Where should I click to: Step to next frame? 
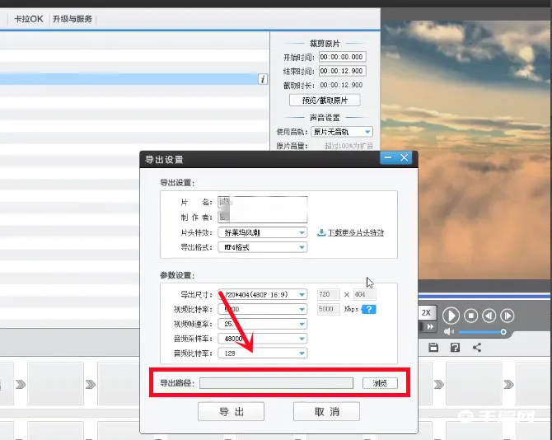[508, 316]
